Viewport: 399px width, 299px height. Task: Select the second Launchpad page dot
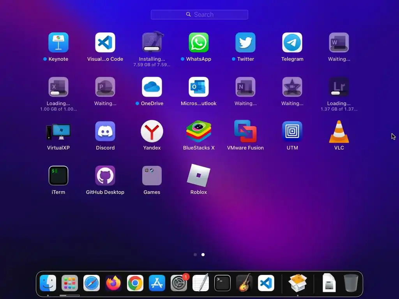(x=203, y=255)
